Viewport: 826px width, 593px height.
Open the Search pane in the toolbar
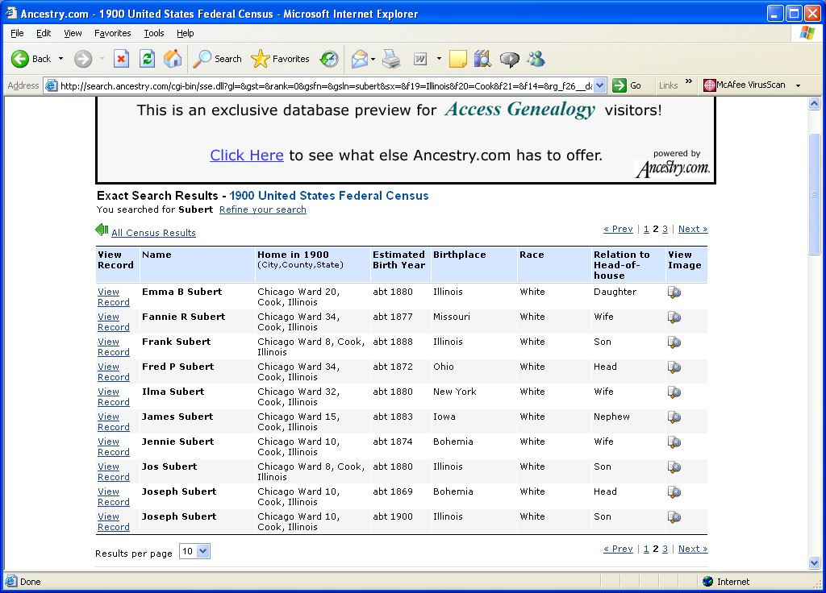[x=217, y=59]
